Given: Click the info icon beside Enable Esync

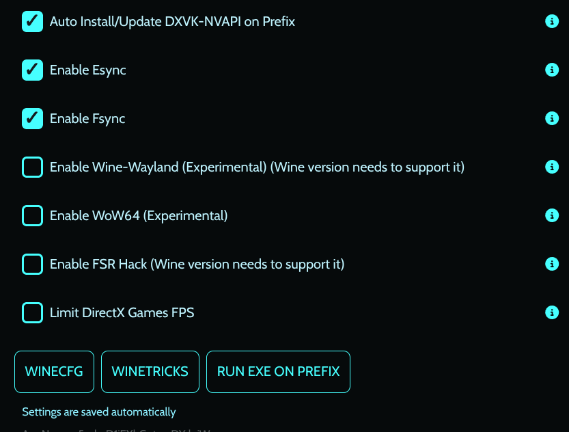Looking at the screenshot, I should [552, 70].
